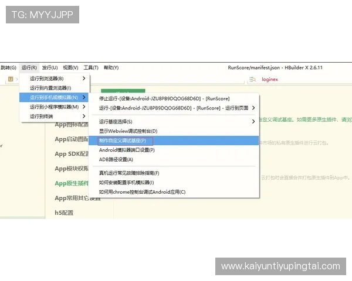Viewport: 352px width, 281px height.
Task: Expand 运行到小程序模拟器(M) submenu arrow
Action: (84, 107)
